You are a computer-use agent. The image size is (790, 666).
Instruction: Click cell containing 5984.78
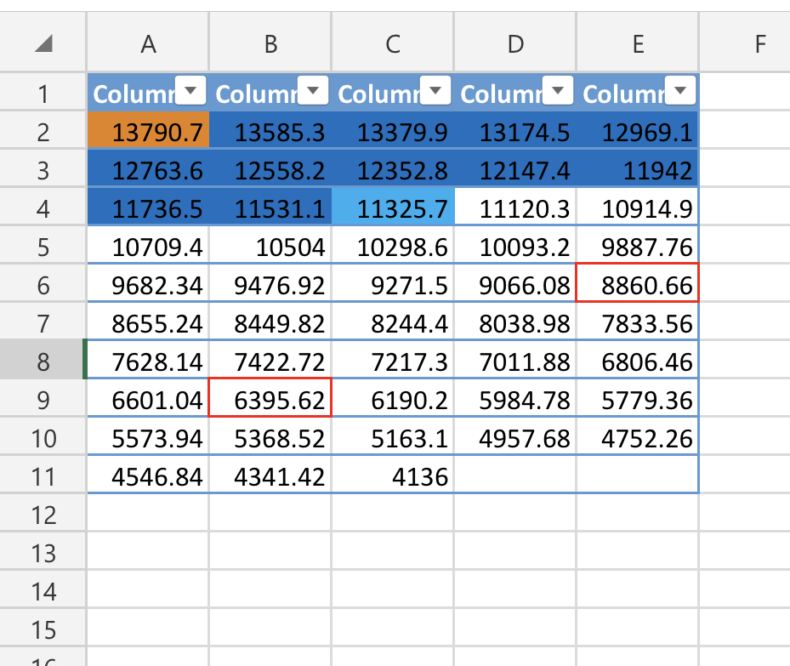(515, 398)
